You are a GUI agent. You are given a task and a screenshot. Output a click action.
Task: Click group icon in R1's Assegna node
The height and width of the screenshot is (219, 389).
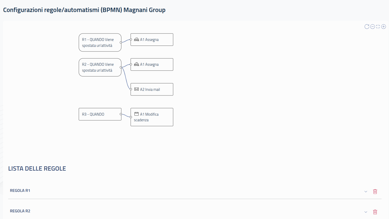click(x=136, y=40)
